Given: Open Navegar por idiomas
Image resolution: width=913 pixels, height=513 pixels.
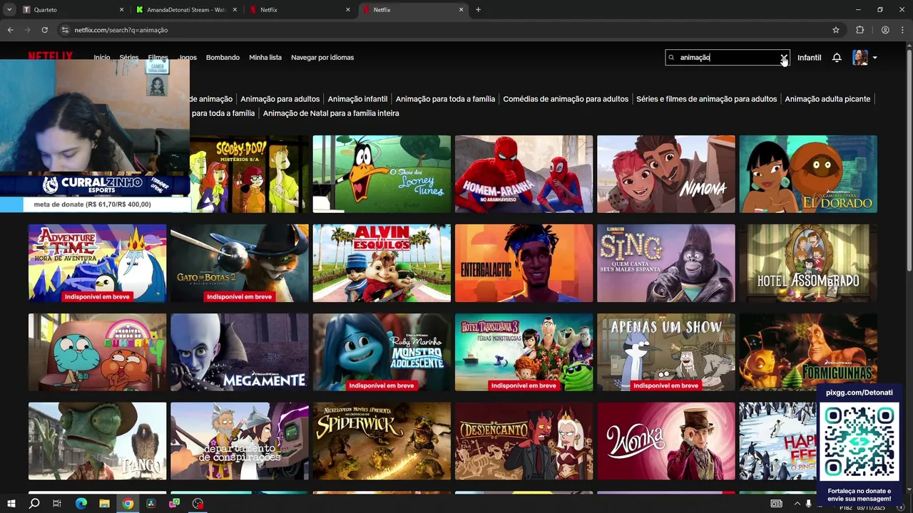Looking at the screenshot, I should click(x=322, y=58).
